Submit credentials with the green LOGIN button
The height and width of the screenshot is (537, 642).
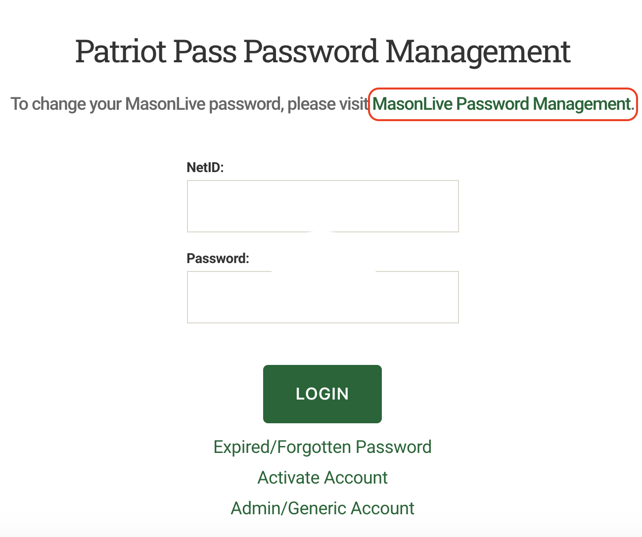click(322, 394)
